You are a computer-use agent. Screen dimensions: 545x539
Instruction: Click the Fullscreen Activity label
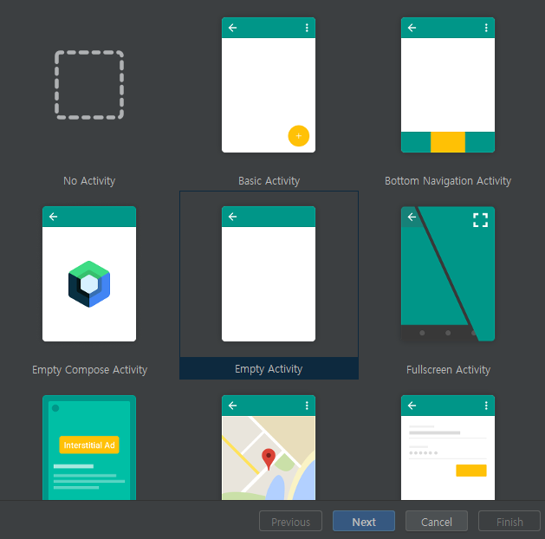tap(448, 370)
